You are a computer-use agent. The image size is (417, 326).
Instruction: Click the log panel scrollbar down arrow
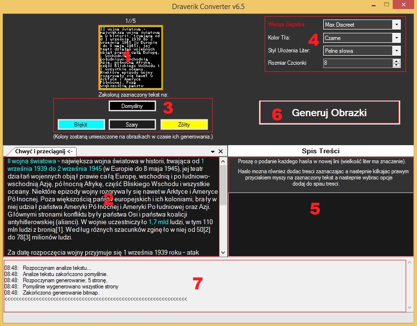[x=409, y=308]
